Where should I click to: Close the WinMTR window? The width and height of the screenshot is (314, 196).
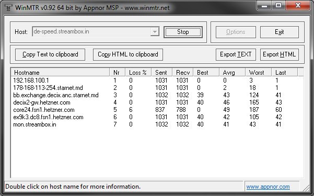298,6
